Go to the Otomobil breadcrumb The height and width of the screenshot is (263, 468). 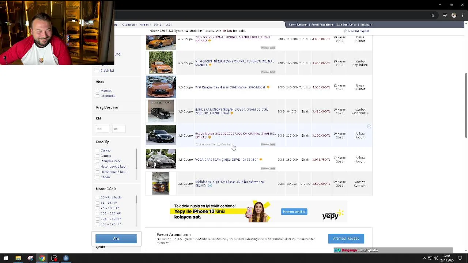(x=129, y=24)
